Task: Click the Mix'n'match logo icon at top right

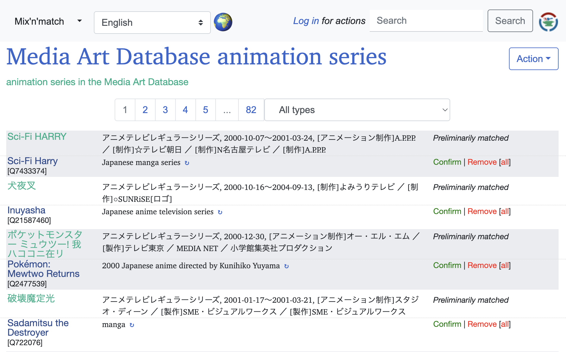Action: point(548,22)
